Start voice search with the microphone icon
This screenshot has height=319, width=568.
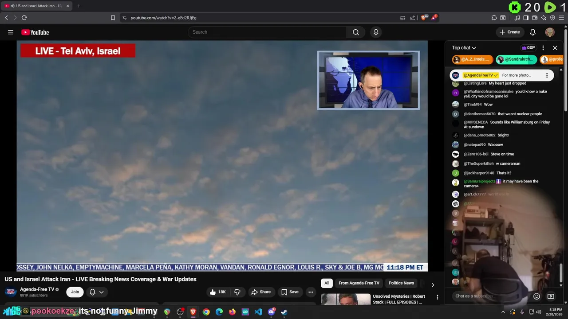point(376,32)
